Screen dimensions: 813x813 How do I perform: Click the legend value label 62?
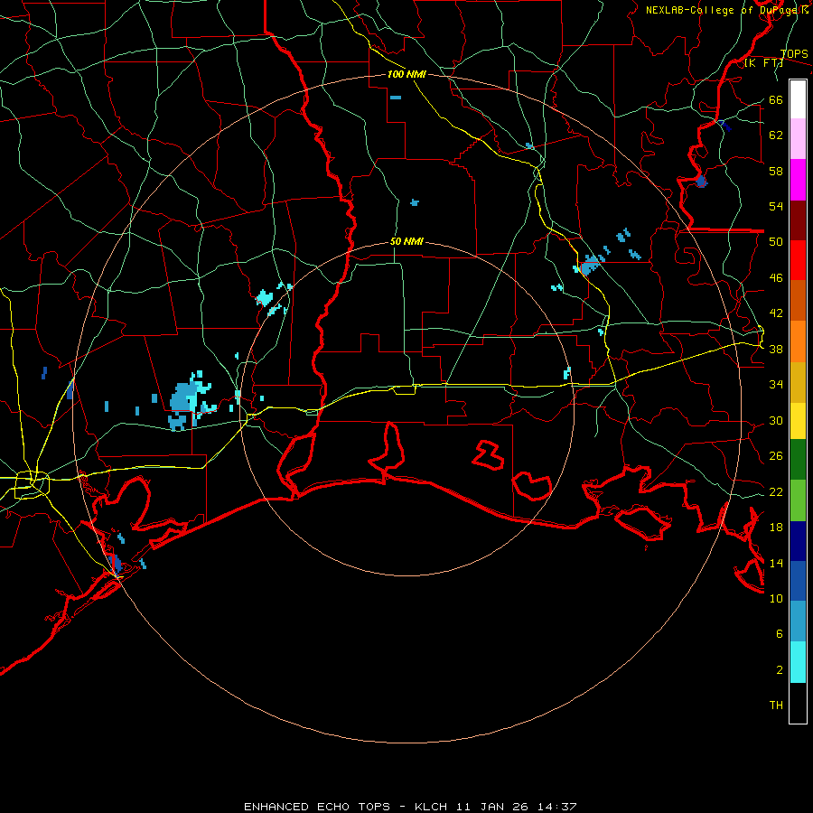coord(776,135)
